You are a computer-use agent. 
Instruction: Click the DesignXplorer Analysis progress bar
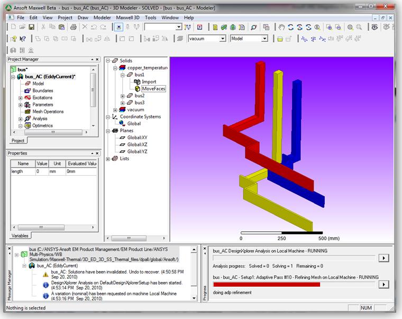pos(294,258)
